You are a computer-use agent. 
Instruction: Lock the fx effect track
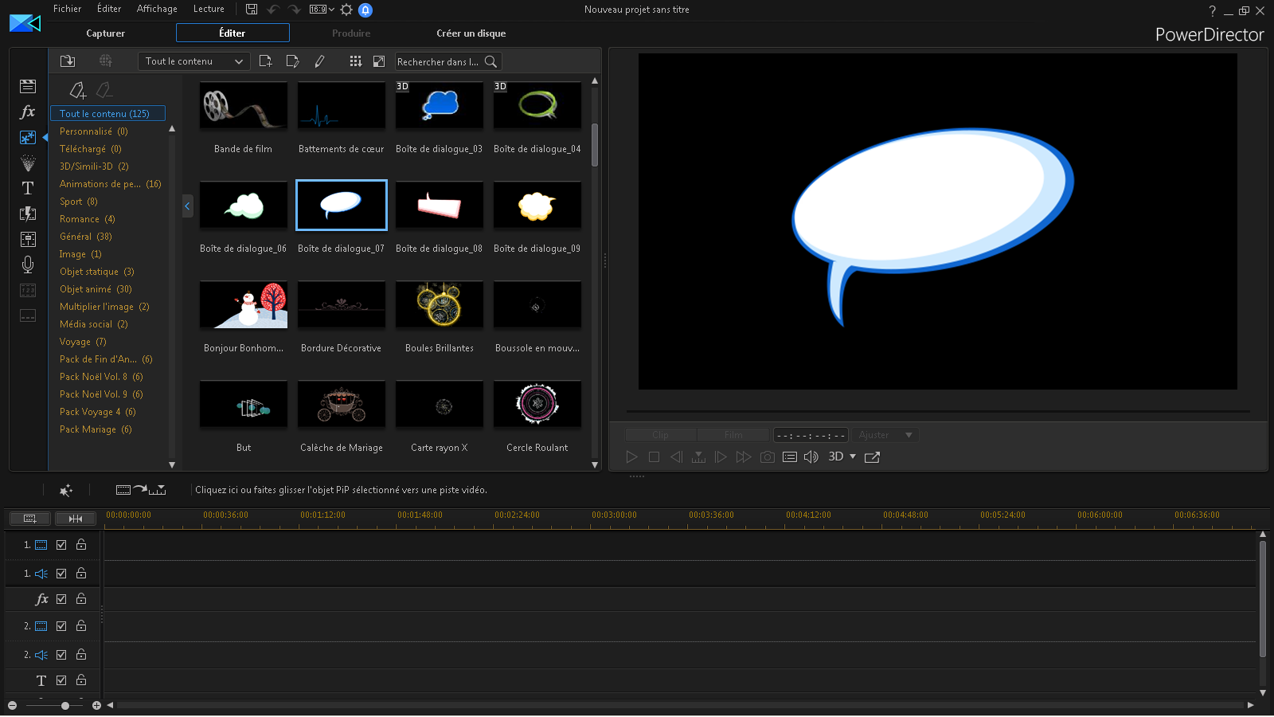coord(81,599)
